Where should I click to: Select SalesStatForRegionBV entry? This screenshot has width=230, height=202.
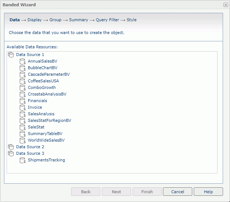49,120
